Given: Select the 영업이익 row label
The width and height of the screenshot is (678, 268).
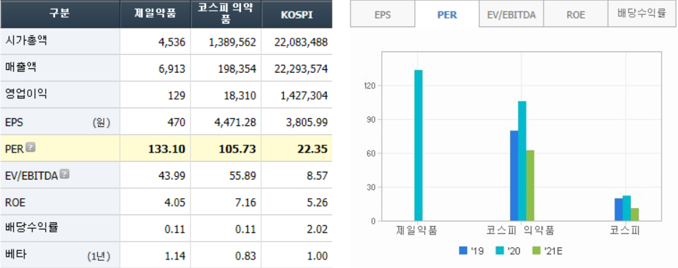Looking at the screenshot, I should coord(26,94).
